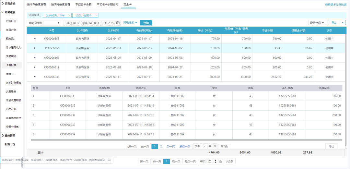Open the 配置字段 dropdown
The image size is (350, 169).
[317, 23]
